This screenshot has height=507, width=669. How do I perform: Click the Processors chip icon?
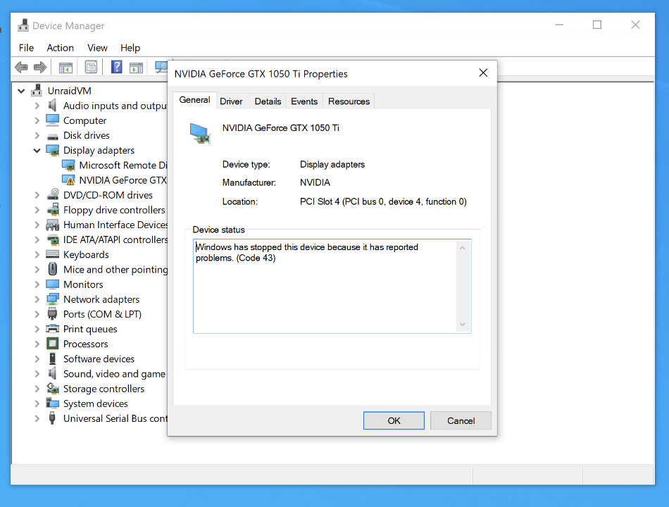pyautogui.click(x=53, y=344)
